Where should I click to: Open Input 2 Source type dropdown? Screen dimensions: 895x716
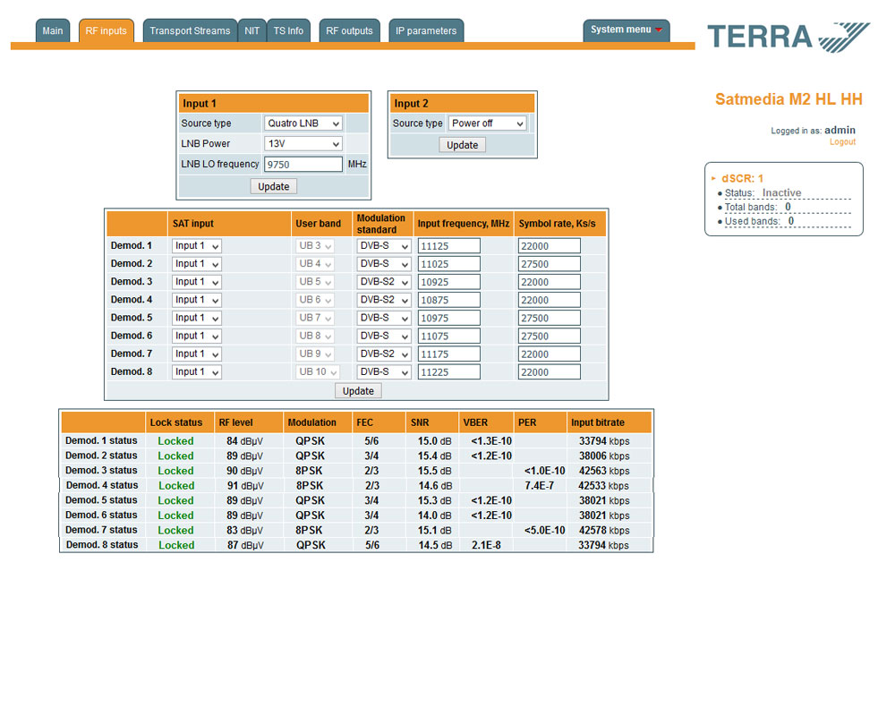487,124
